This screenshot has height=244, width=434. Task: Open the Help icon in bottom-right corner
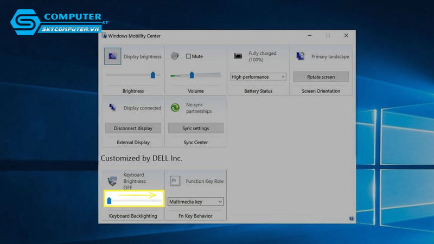pyautogui.click(x=352, y=218)
